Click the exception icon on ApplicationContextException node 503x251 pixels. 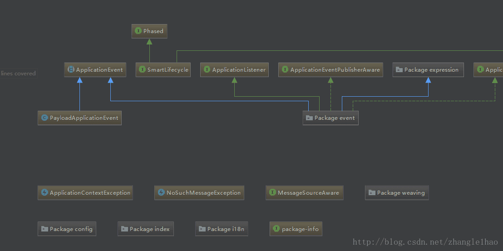(44, 192)
